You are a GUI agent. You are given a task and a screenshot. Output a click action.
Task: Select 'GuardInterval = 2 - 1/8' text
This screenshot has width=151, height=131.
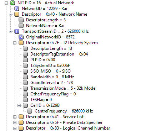click(52, 83)
